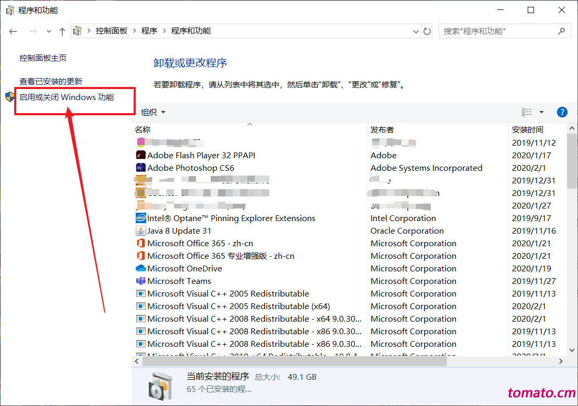This screenshot has height=406, width=578.
Task: Click the Adobe Flash Player icon
Action: 141,156
